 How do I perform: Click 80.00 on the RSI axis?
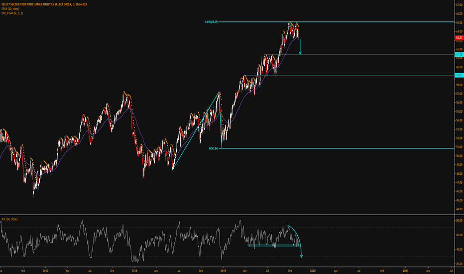click(x=459, y=221)
